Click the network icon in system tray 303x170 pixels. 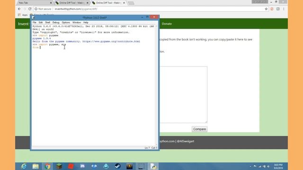pos(260,166)
